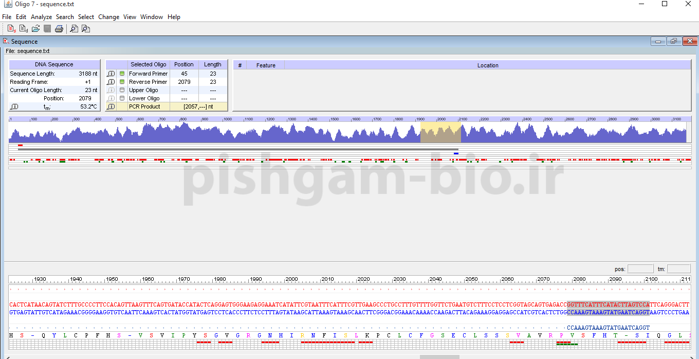Click the document icon marked with 'd'
The image size is (699, 359).
point(23,29)
